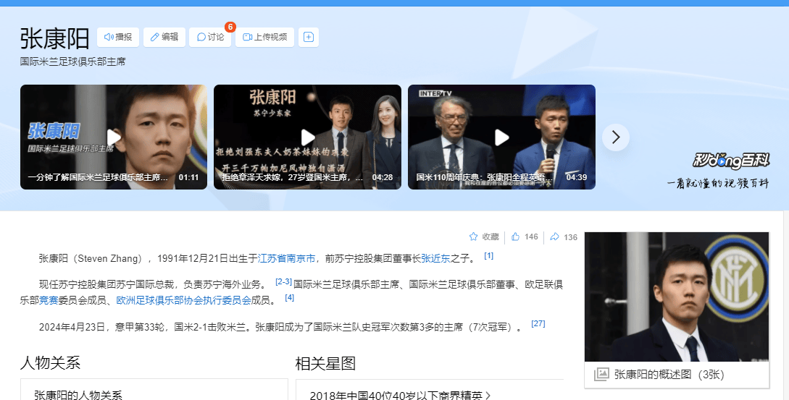Image resolution: width=789 pixels, height=400 pixels.
Task: Click the 相关星图 section heading
Action: pyautogui.click(x=325, y=363)
